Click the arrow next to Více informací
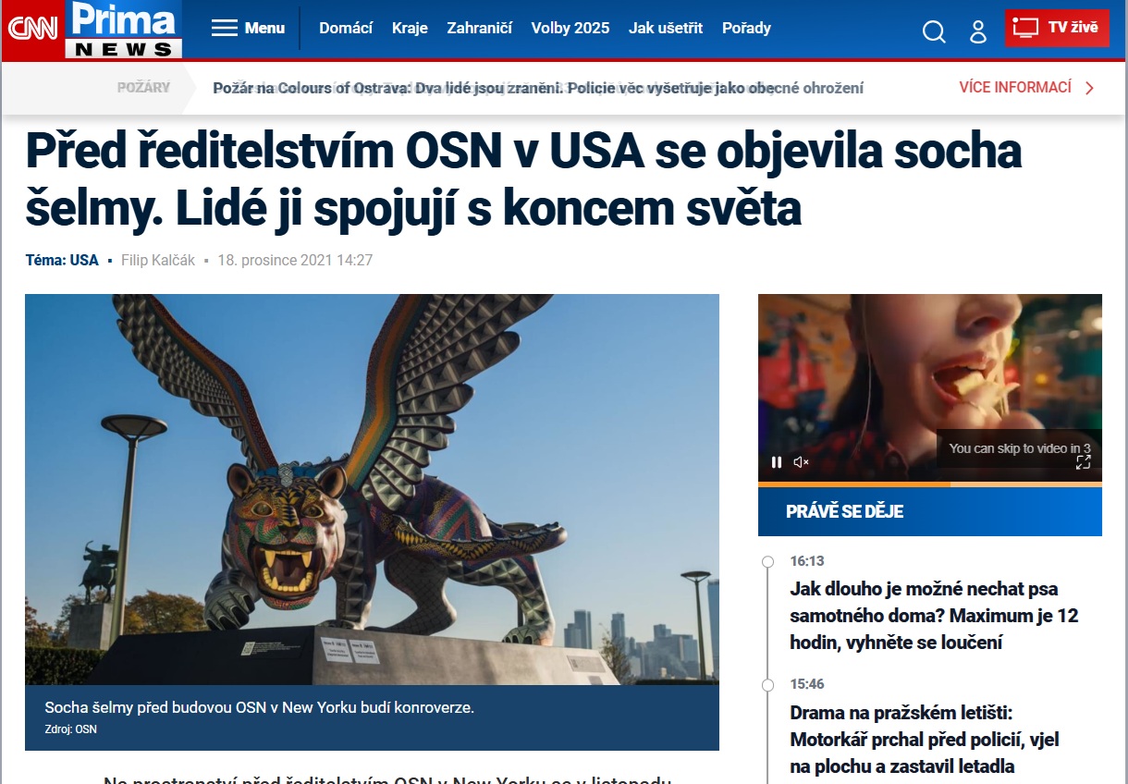Image resolution: width=1128 pixels, height=784 pixels. pos(1089,88)
